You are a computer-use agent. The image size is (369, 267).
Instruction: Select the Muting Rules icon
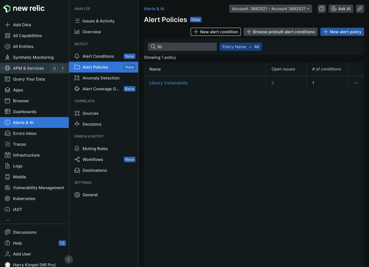coord(77,148)
